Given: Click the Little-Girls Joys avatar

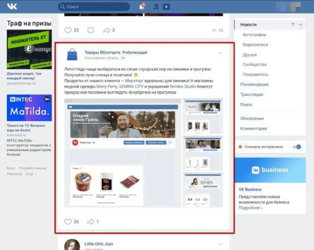Looking at the screenshot, I should click(x=72, y=245).
